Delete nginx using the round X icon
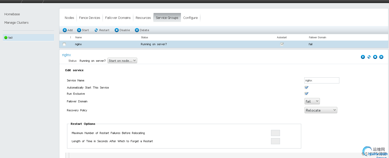Image resolution: width=389 pixels, height=158 pixels. coord(381,57)
